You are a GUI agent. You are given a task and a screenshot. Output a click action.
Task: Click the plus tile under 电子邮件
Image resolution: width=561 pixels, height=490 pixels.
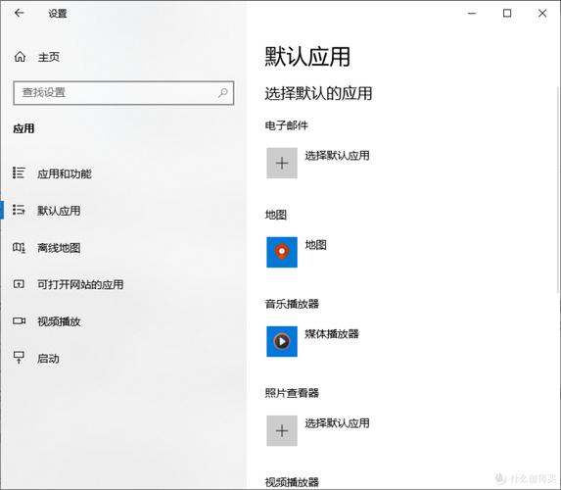282,163
